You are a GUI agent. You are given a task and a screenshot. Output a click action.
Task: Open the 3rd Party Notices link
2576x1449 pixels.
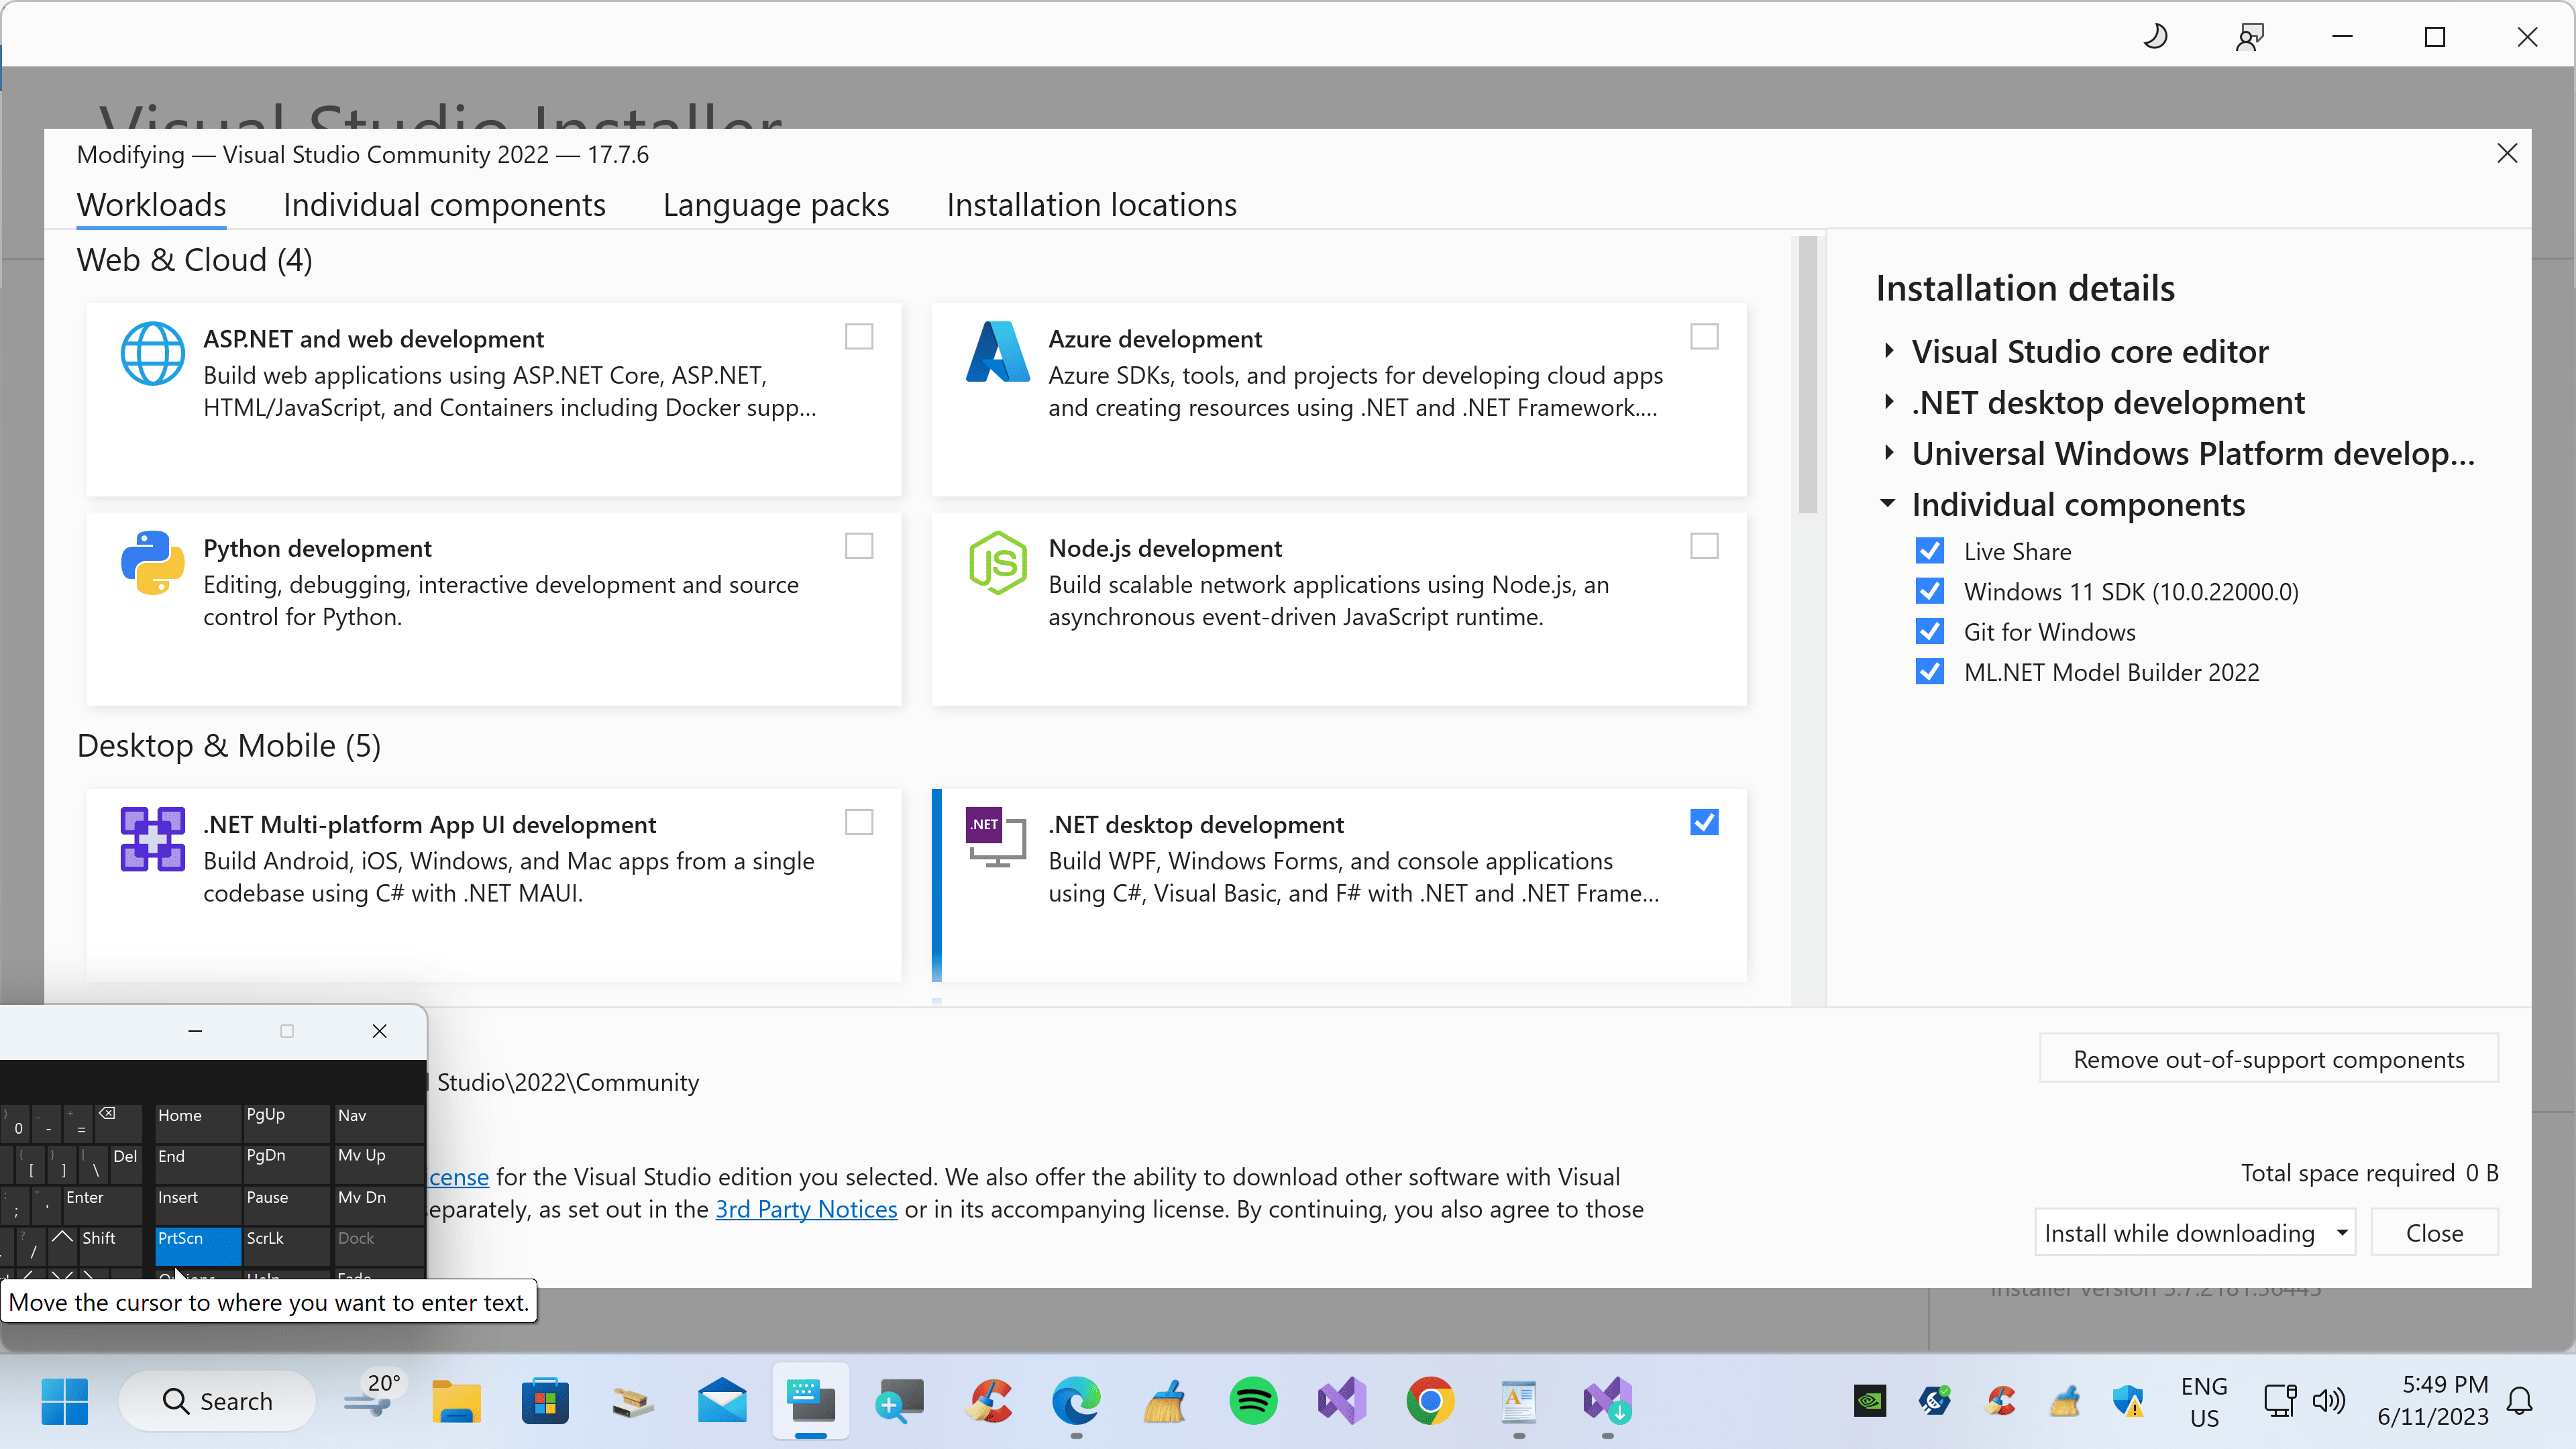pos(806,1209)
